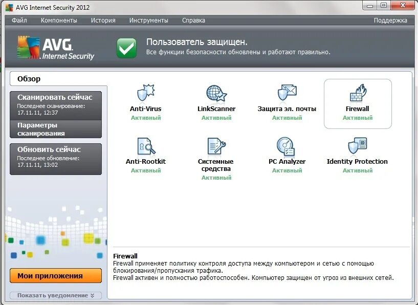418x305 pixels.
Task: Open the Identity Protection ID icon
Action: 358,145
